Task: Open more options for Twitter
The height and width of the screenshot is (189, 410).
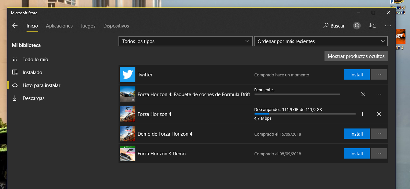Action: (379, 75)
